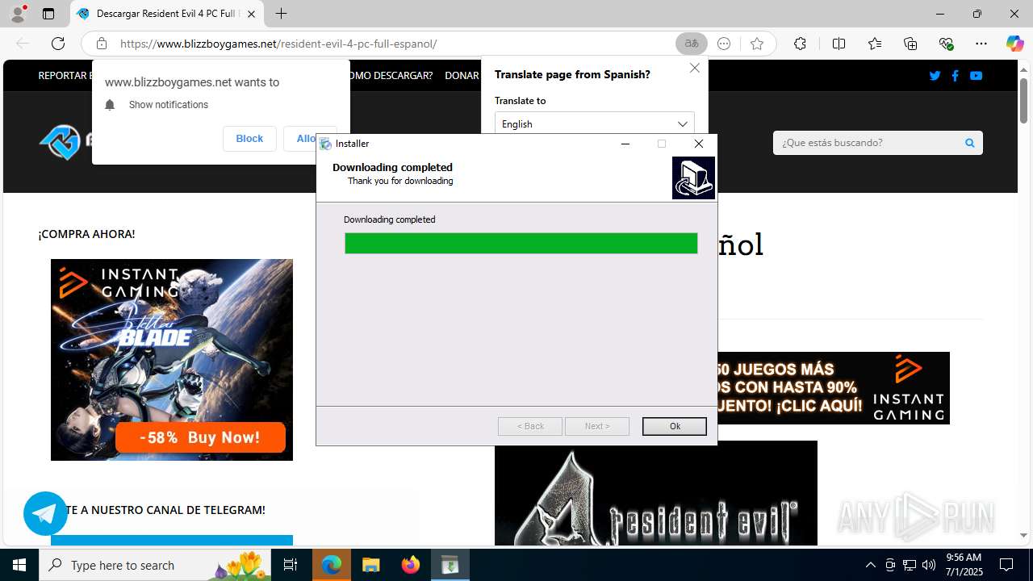This screenshot has width=1033, height=581.
Task: Open the network tray icon
Action: 909,565
